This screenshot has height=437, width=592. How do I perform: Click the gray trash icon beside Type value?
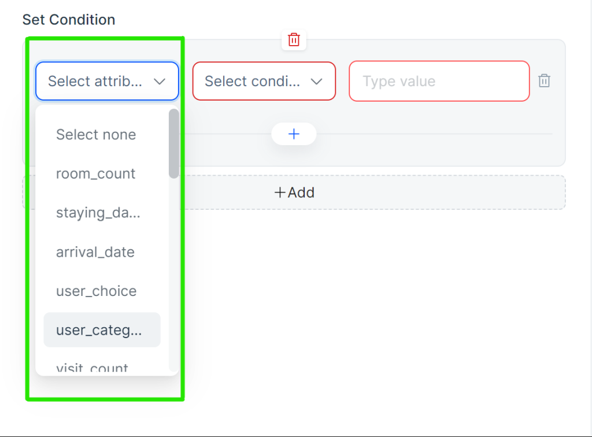(x=544, y=81)
